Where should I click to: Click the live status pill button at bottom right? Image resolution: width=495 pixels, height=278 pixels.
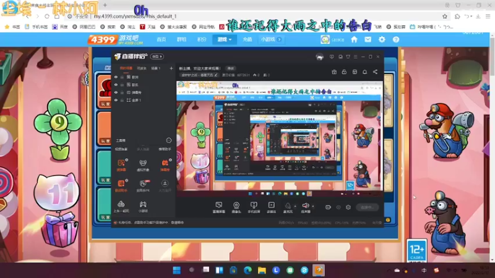(367, 207)
